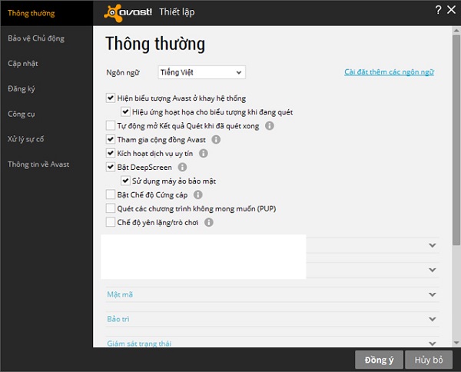Click chevron of first collapsed section above Mật mã
Screen dimensions: 461x372
(432, 245)
